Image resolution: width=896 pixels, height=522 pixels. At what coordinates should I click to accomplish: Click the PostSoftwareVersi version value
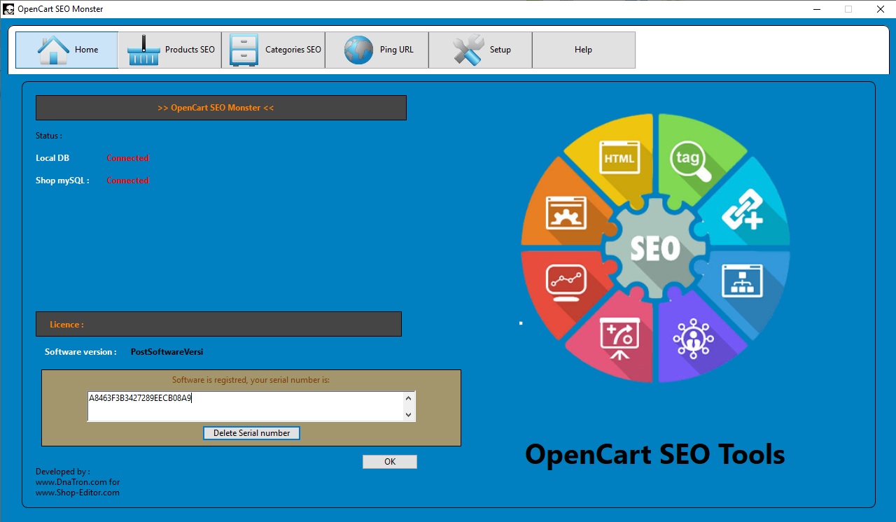[x=167, y=352]
